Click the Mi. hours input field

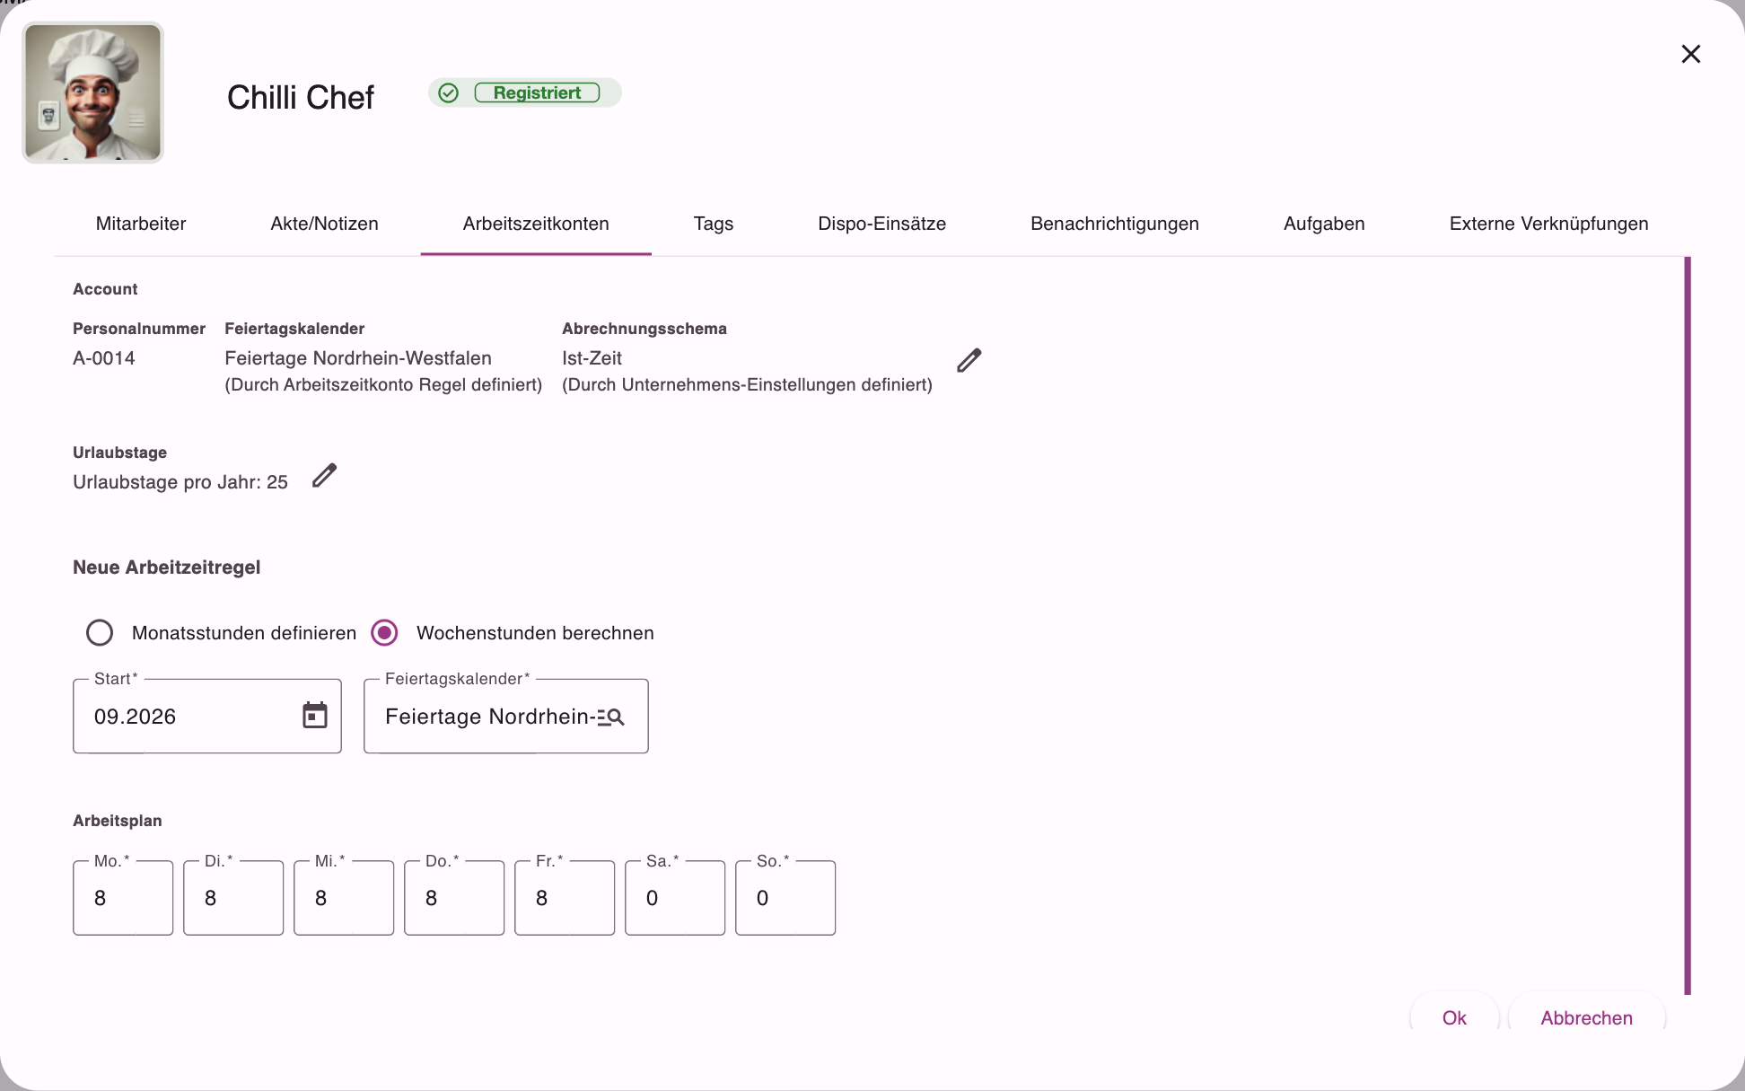coord(344,898)
